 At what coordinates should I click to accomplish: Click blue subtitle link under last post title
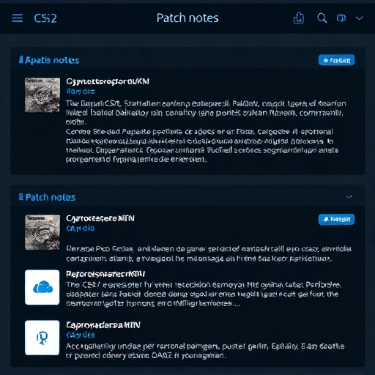[81, 335]
